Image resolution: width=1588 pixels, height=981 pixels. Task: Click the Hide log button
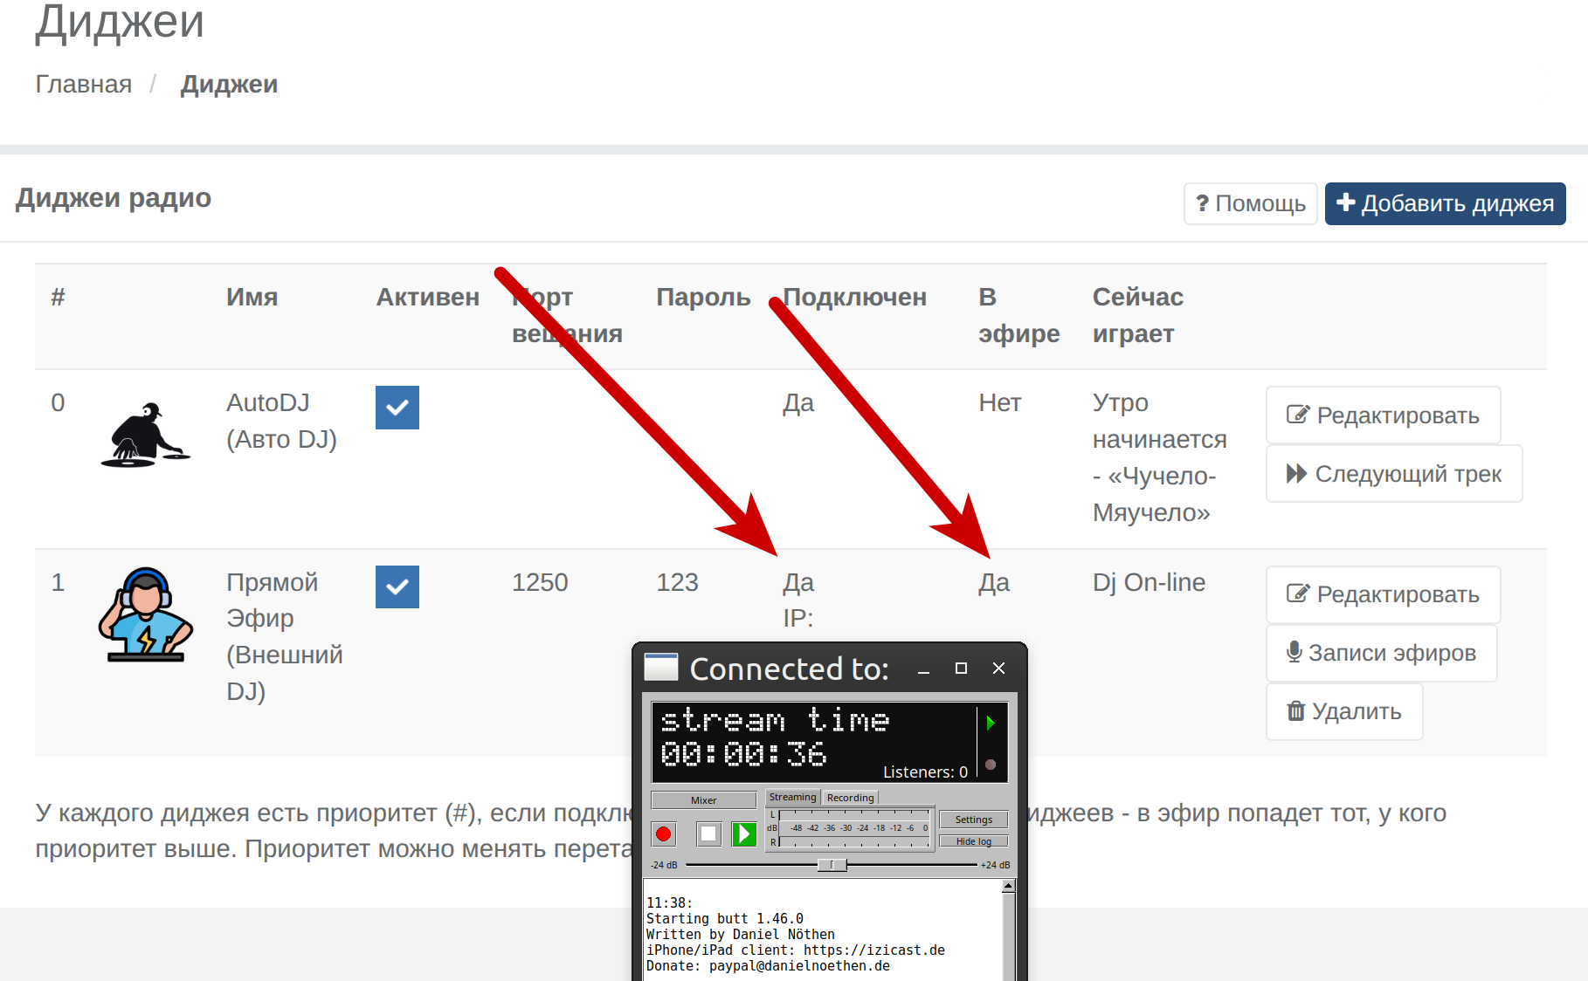973,841
